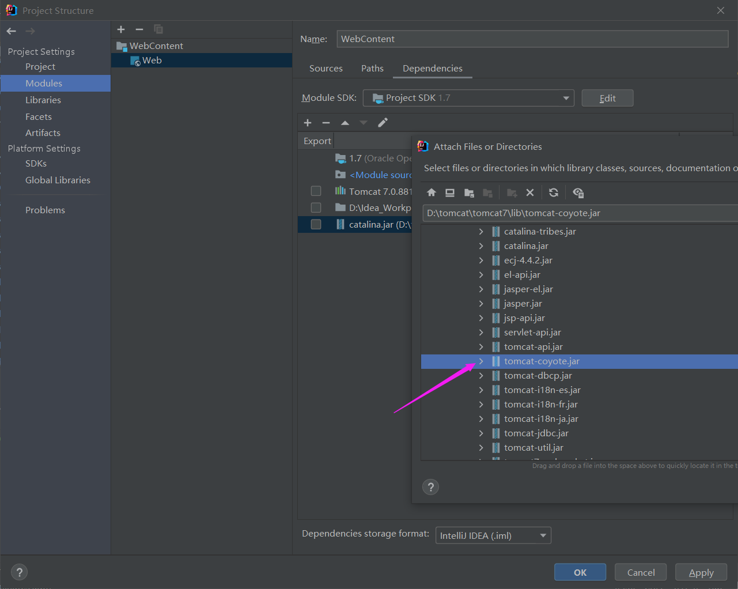Expand catalina.jar in the file chooser tree
Screen dimensions: 738x589
(481, 246)
